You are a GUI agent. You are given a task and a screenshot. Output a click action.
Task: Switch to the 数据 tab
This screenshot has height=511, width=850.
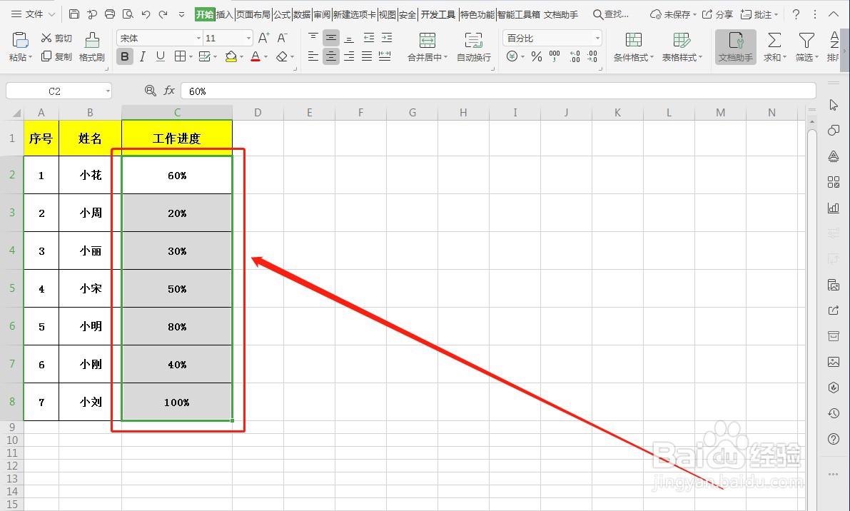tap(302, 15)
